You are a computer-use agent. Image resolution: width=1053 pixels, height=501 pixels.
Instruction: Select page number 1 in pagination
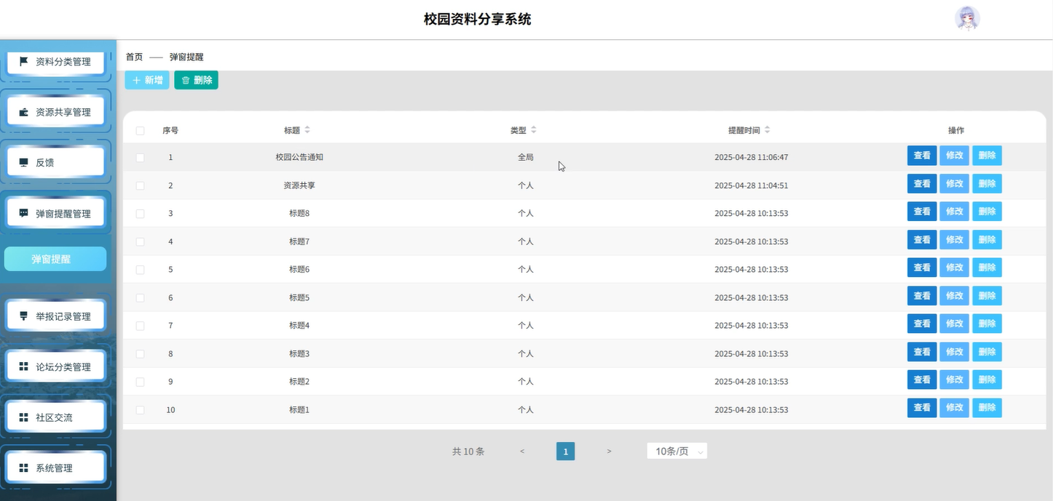(x=565, y=452)
